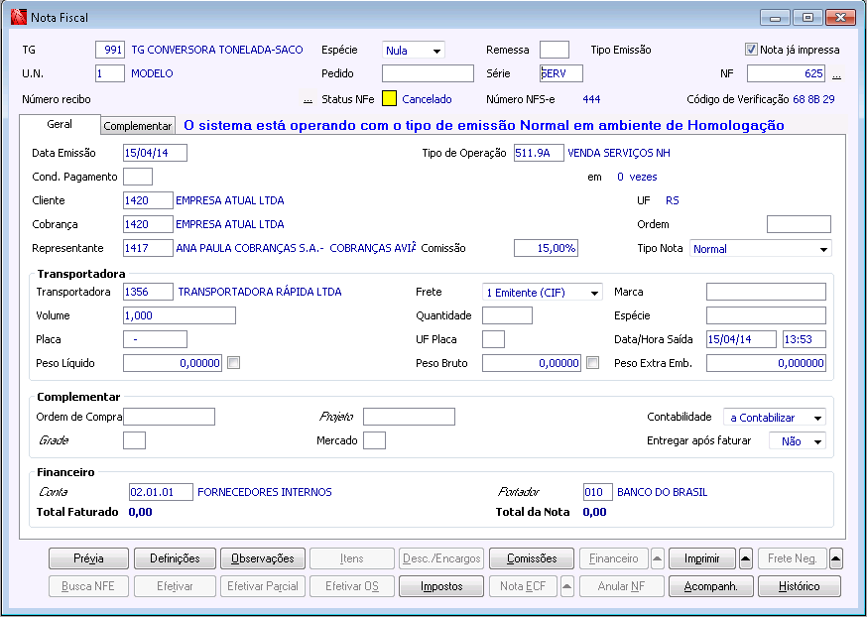
Task: Switch to the Complementar tab
Action: click(x=138, y=126)
